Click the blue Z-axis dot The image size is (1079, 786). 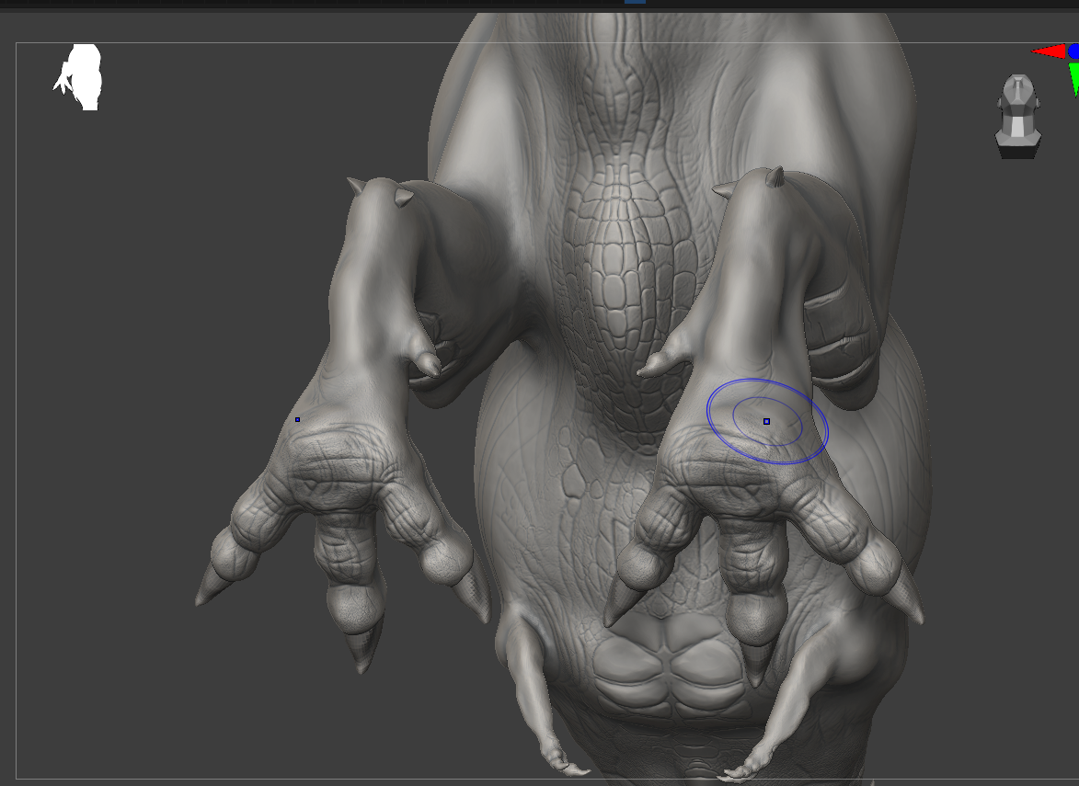(1073, 51)
